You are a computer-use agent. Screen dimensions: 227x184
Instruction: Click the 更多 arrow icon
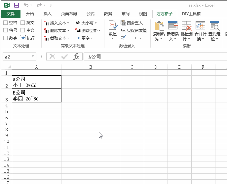[78, 38]
